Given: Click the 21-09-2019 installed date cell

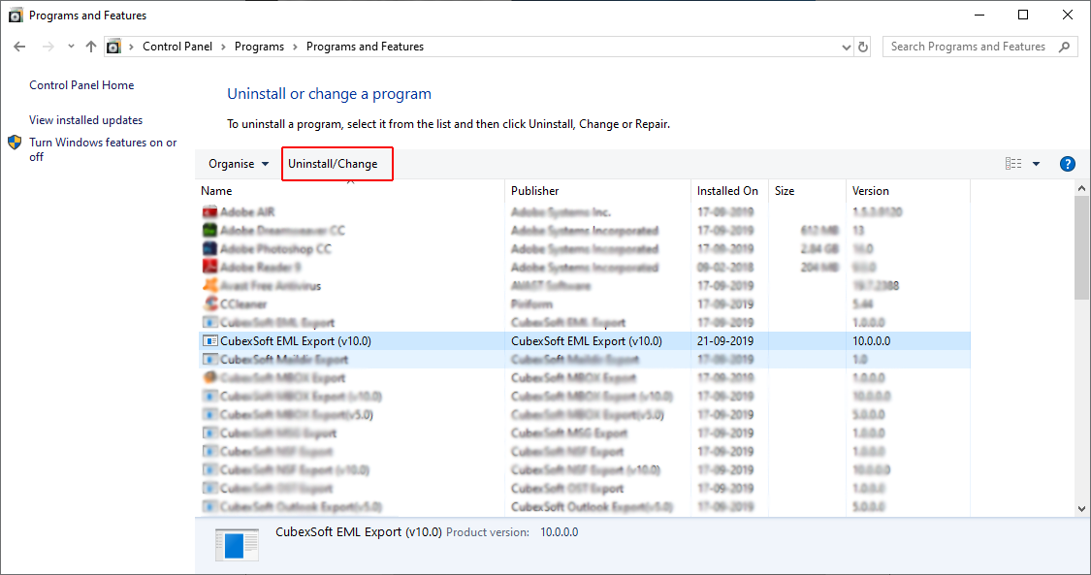Looking at the screenshot, I should [x=725, y=340].
